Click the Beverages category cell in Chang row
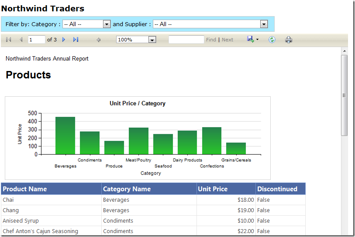 click(x=149, y=210)
